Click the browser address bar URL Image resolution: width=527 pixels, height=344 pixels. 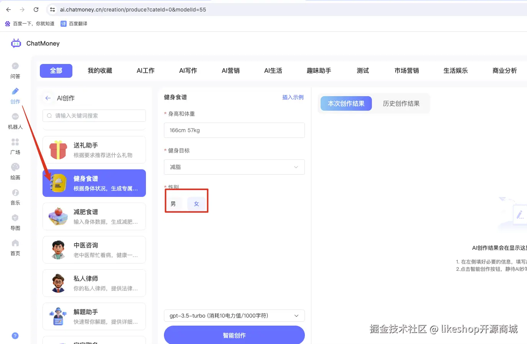133,10
